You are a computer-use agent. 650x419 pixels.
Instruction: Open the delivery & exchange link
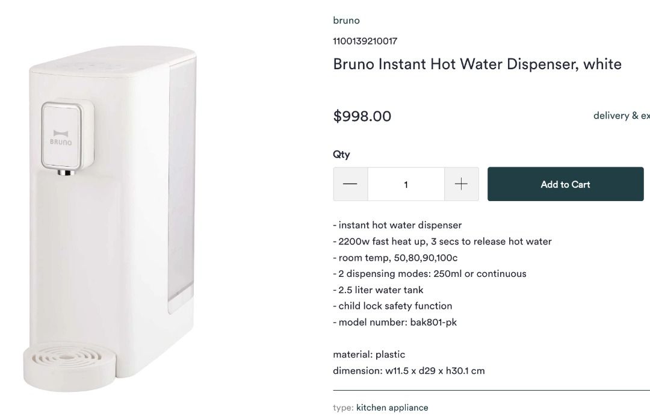[x=621, y=115]
